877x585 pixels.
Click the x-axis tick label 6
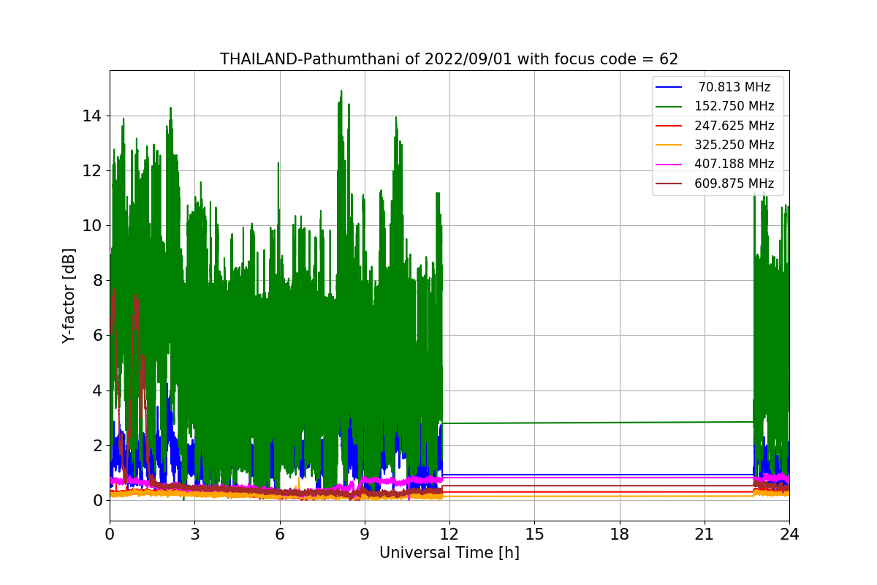(x=279, y=534)
